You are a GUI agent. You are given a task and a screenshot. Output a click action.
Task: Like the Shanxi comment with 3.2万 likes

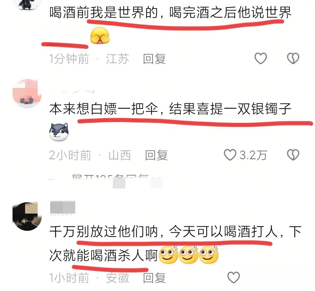[x=230, y=155]
